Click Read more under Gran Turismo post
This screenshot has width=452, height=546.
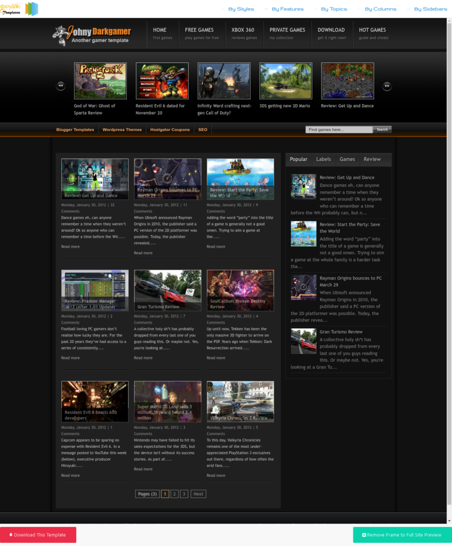pyautogui.click(x=143, y=358)
